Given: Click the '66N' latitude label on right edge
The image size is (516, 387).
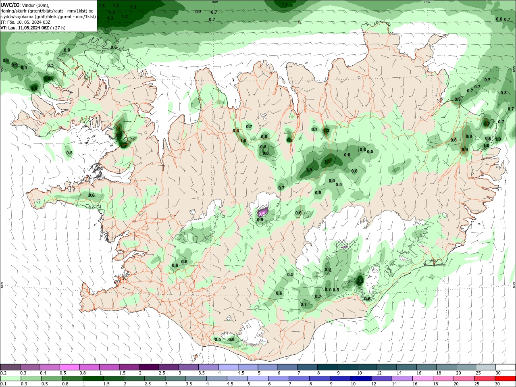Looking at the screenshot, I should coord(514,69).
